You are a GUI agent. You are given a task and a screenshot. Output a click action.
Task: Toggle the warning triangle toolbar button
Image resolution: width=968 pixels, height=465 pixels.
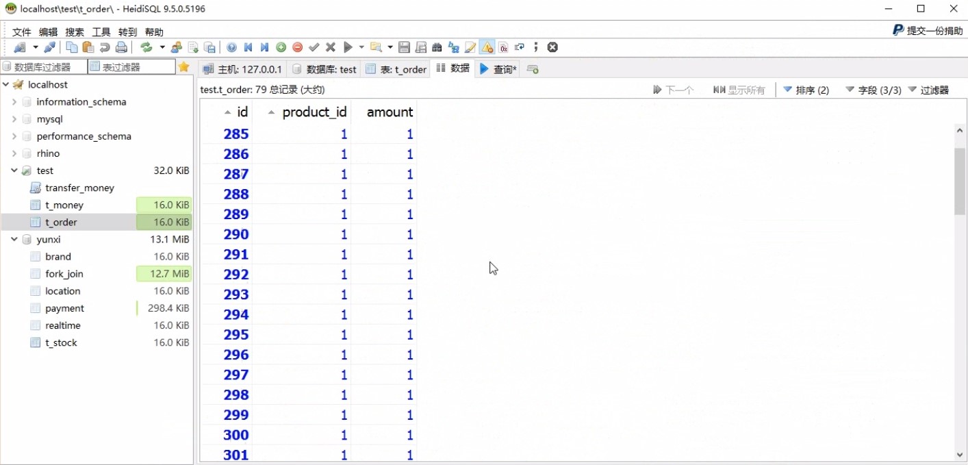(487, 47)
